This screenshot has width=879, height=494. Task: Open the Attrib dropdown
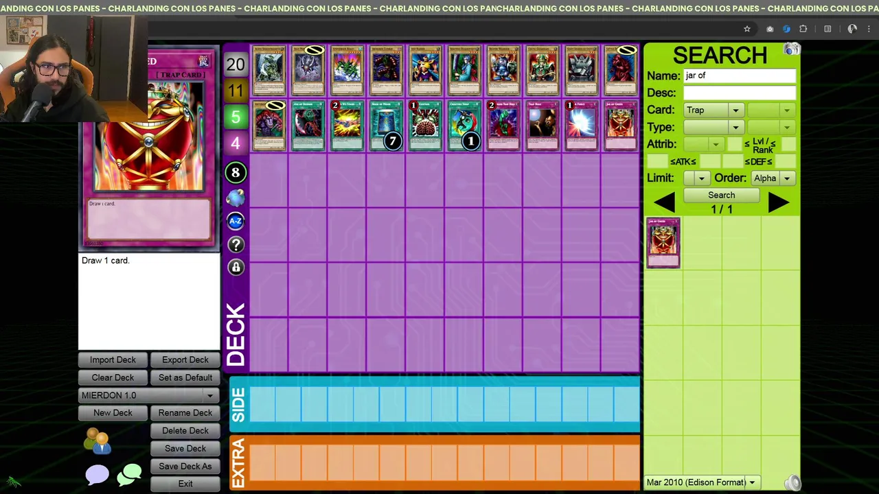click(703, 144)
